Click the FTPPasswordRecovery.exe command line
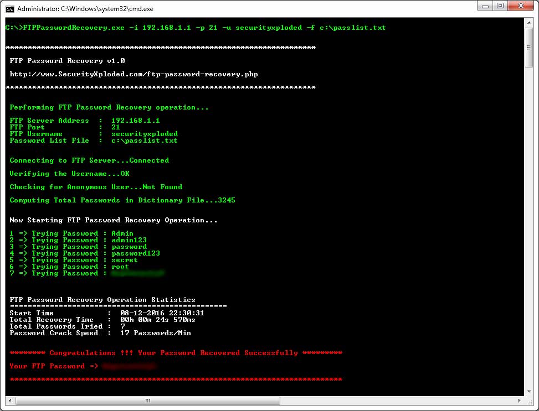The image size is (539, 411). click(x=195, y=28)
